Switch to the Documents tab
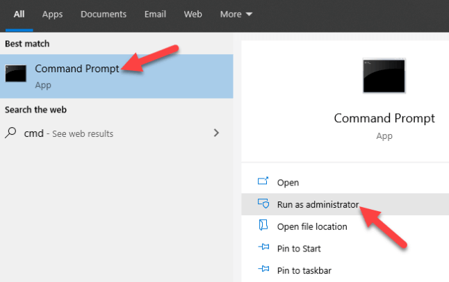Image resolution: width=449 pixels, height=282 pixels. pyautogui.click(x=104, y=14)
